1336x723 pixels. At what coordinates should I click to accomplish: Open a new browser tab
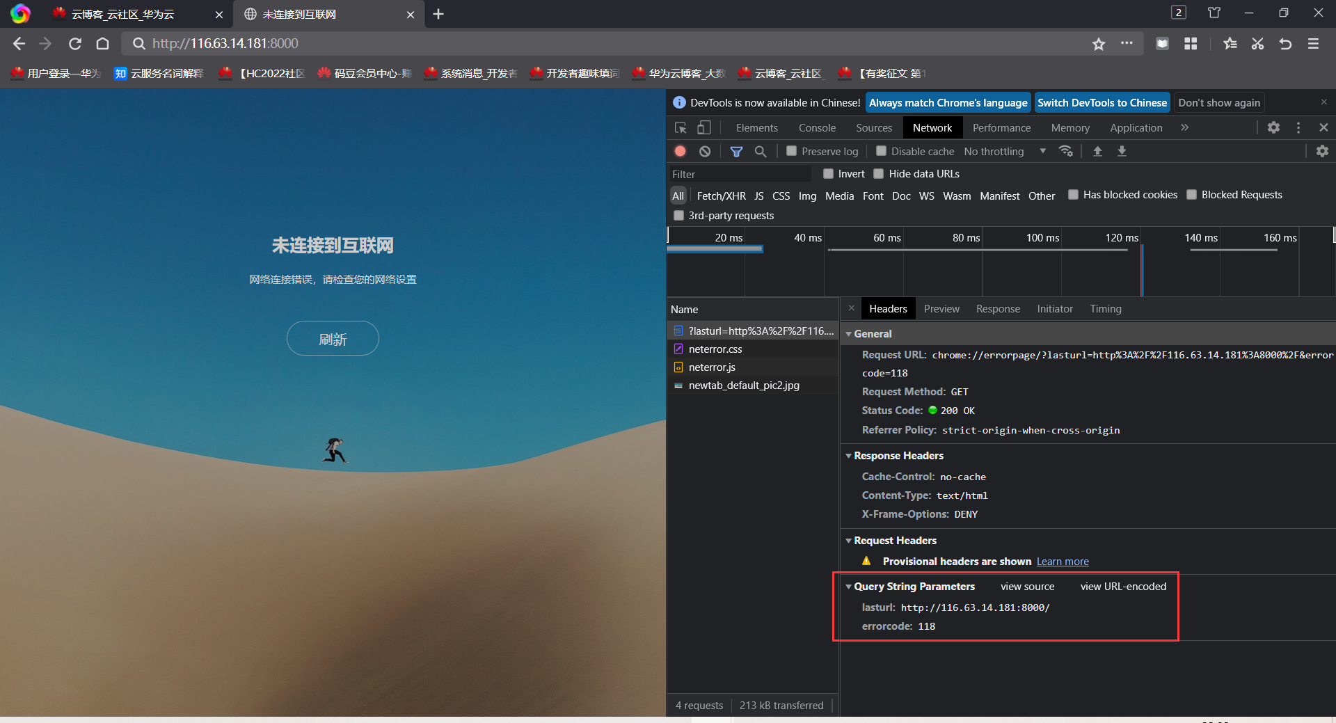coord(438,14)
